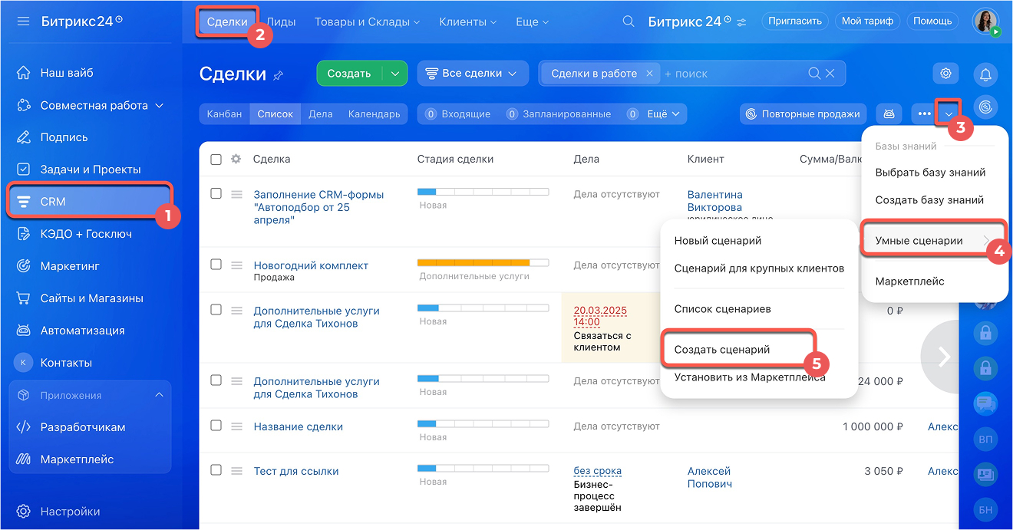1013x530 pixels.
Task: Click the contact card icon in right panel
Action: 985,474
